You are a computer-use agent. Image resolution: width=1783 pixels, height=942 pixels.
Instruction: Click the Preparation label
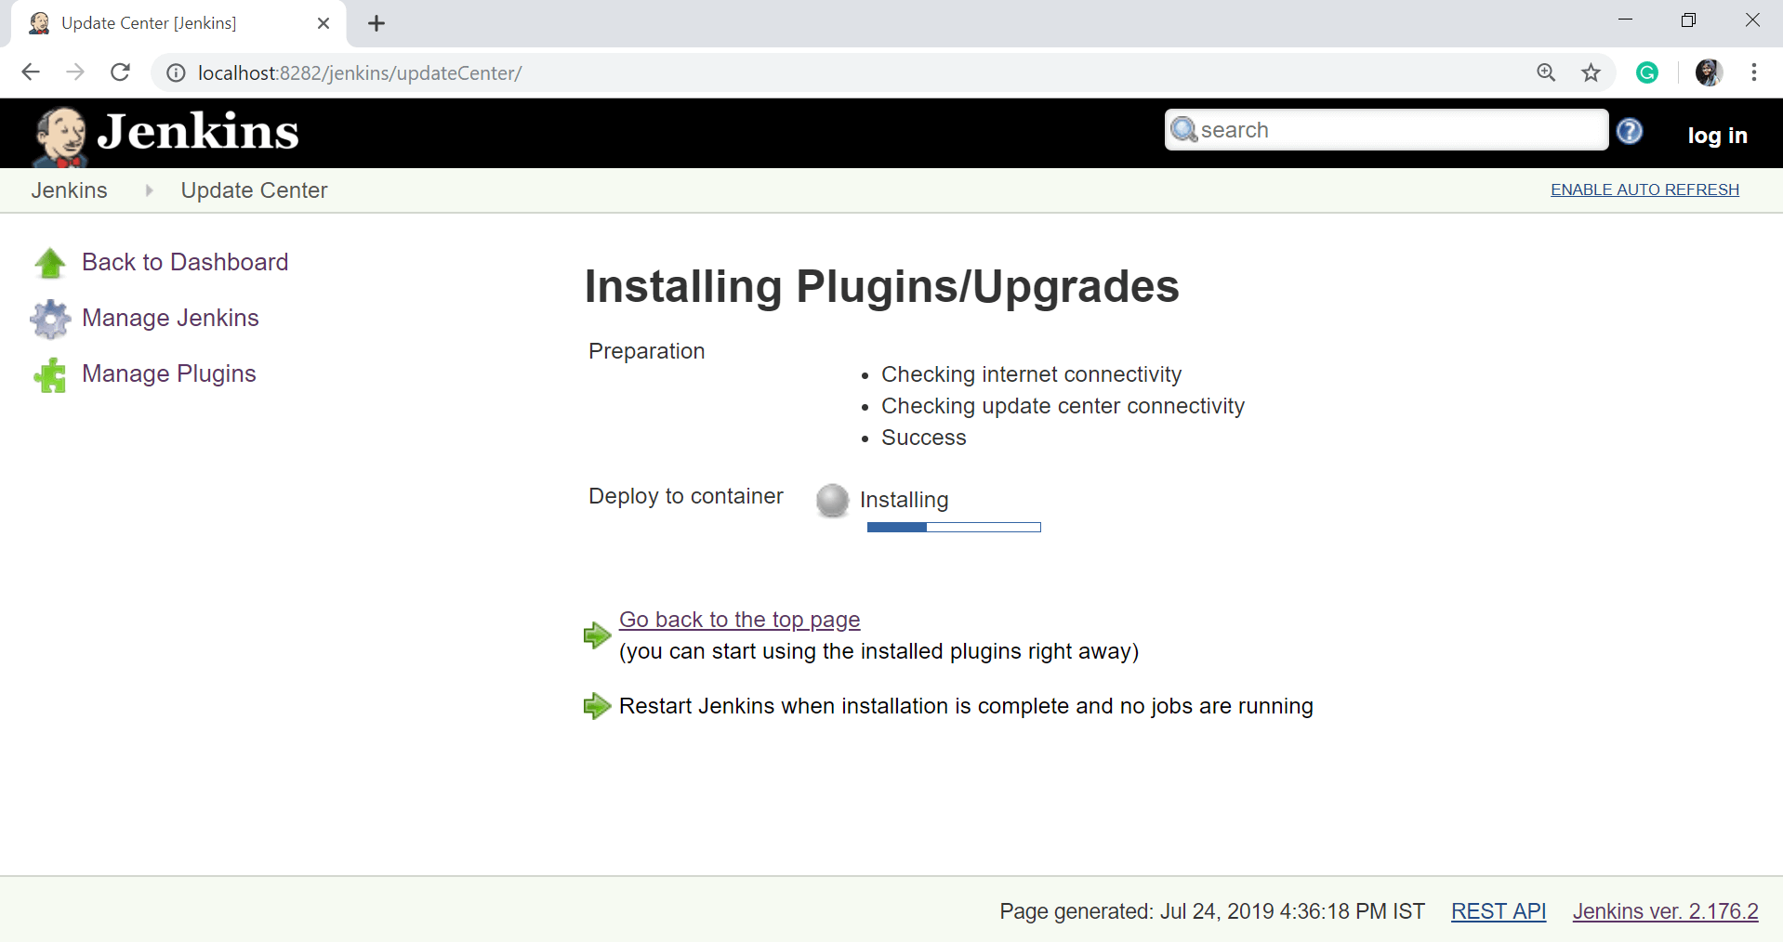pos(646,351)
